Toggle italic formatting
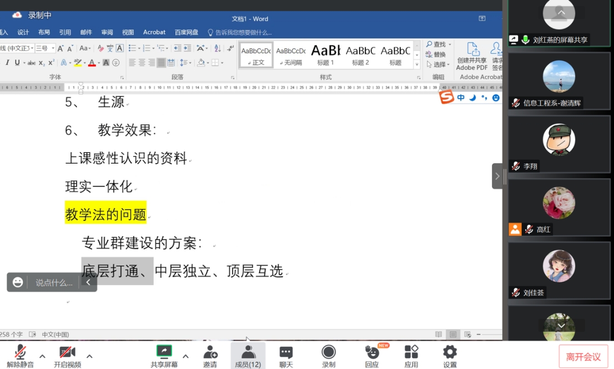The width and height of the screenshot is (614, 369). click(x=7, y=63)
